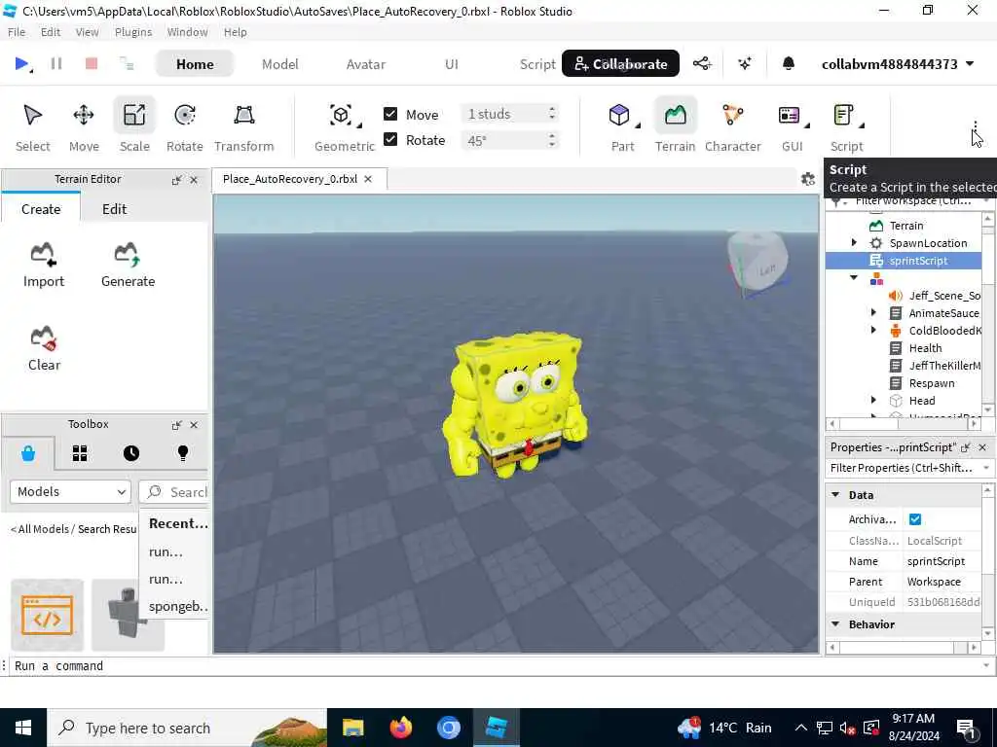Toggle the Move snapping checkbox
The width and height of the screenshot is (997, 747).
click(x=390, y=114)
